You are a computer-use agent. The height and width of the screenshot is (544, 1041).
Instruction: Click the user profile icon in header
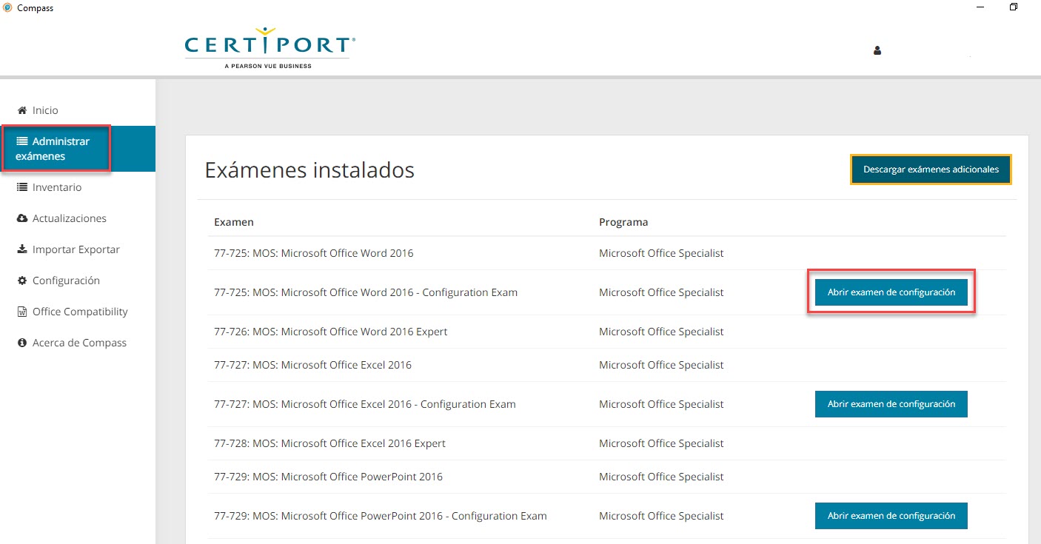(x=877, y=51)
